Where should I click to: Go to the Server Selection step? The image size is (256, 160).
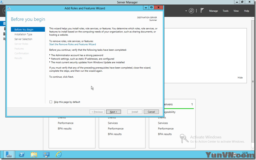click(23, 39)
